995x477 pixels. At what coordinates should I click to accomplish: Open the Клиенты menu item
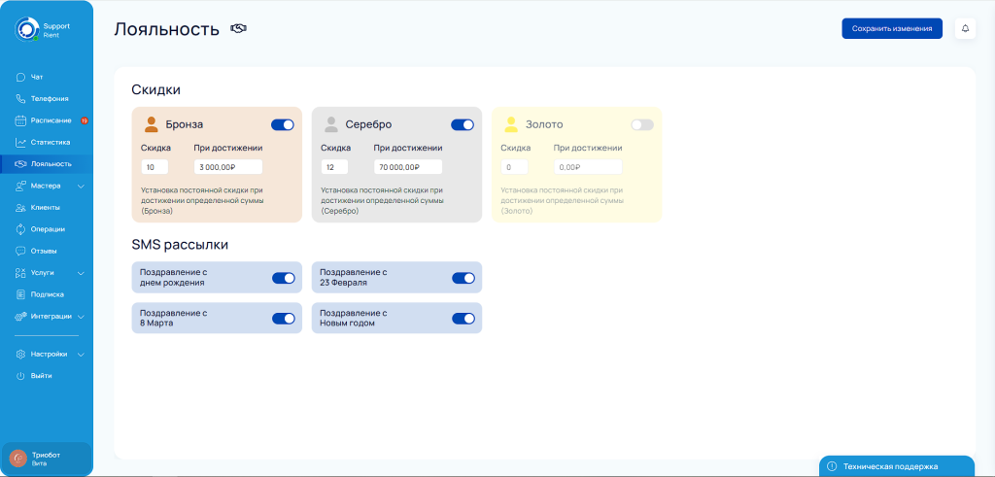[45, 207]
